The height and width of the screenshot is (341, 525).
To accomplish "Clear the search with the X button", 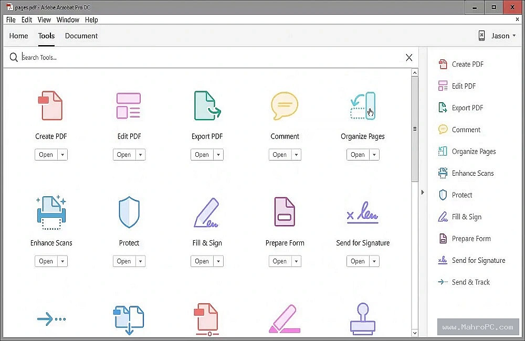I will pyautogui.click(x=409, y=57).
